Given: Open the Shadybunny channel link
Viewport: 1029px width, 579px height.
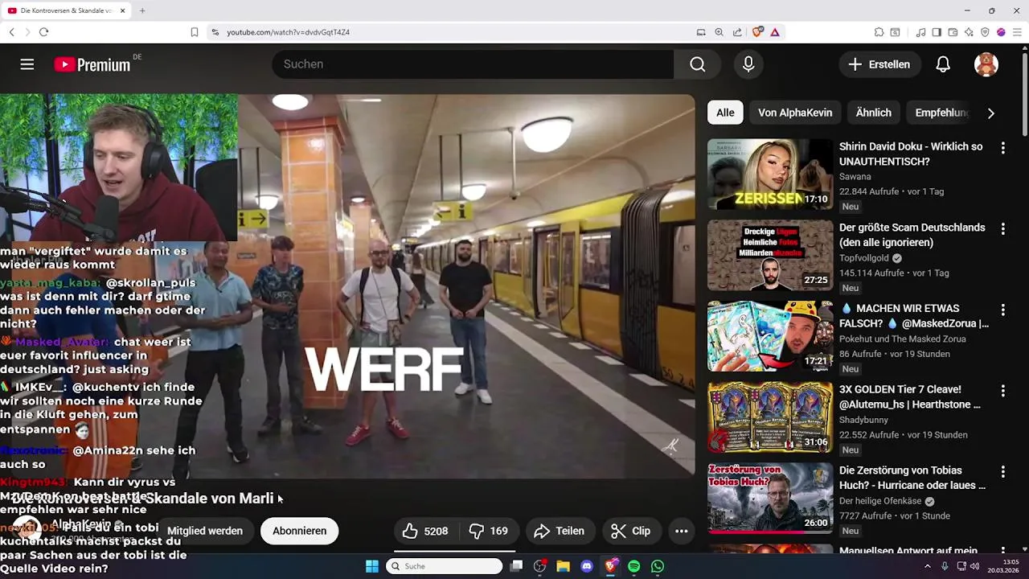Looking at the screenshot, I should click(864, 420).
